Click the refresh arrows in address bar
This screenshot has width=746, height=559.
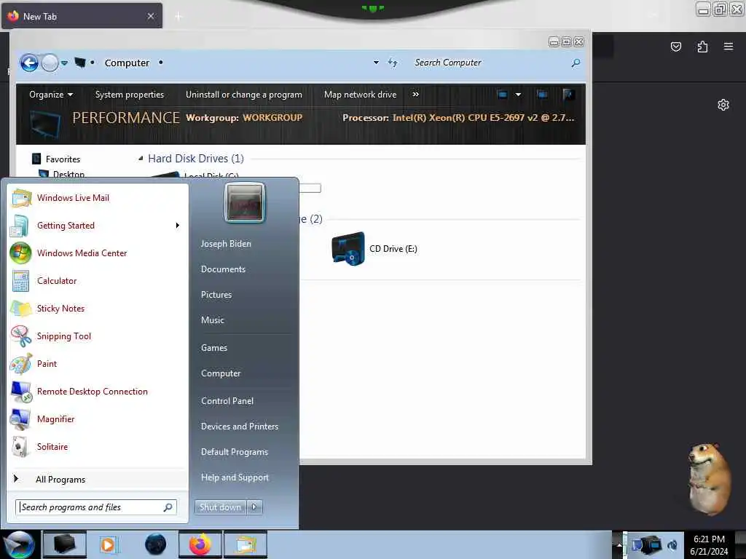(393, 63)
